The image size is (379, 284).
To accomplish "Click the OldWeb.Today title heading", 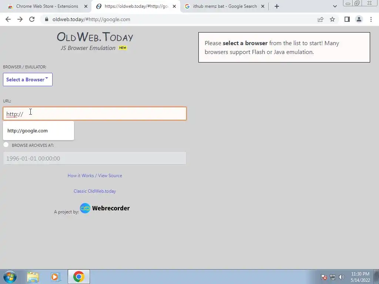I will (x=95, y=37).
